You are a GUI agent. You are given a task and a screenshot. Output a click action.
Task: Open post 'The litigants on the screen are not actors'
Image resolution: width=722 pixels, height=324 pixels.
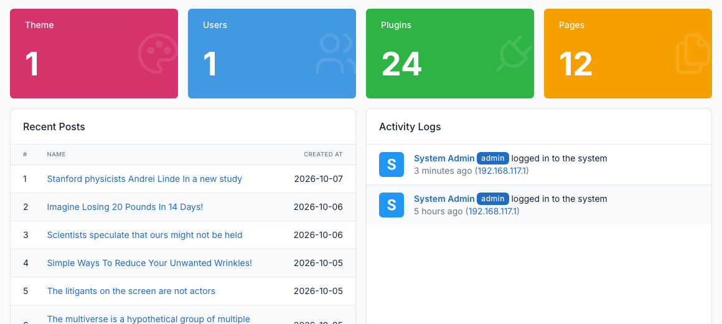[131, 291]
